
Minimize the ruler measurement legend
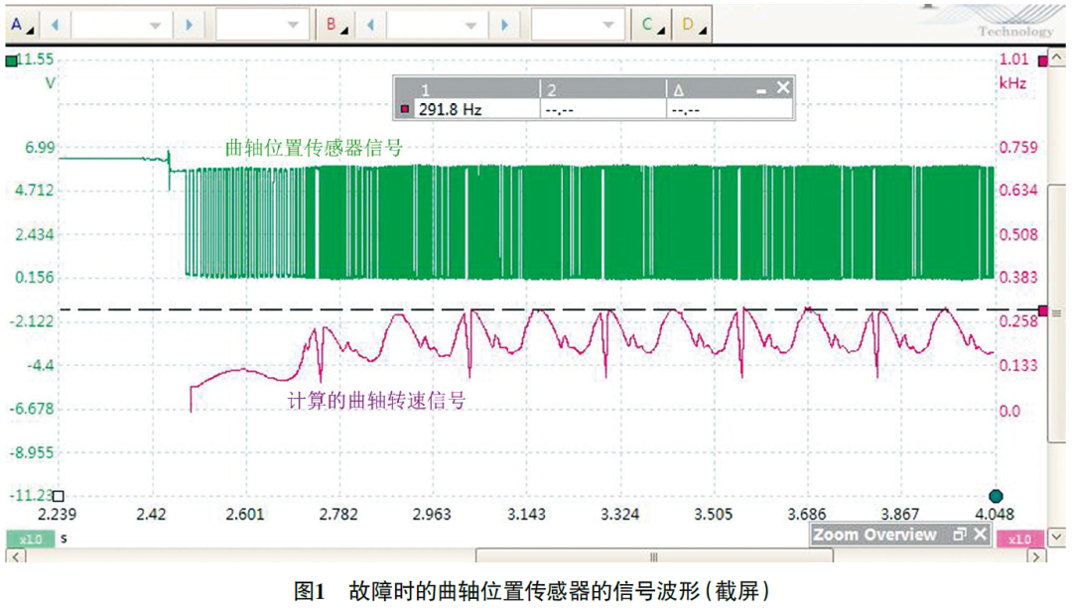(761, 90)
